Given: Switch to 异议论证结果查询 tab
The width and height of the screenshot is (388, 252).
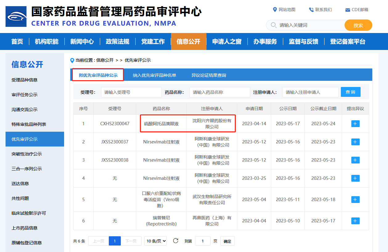Looking at the screenshot, I should pos(209,75).
